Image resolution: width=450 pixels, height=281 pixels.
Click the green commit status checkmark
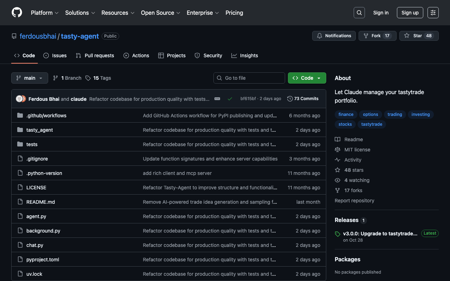[x=230, y=99]
